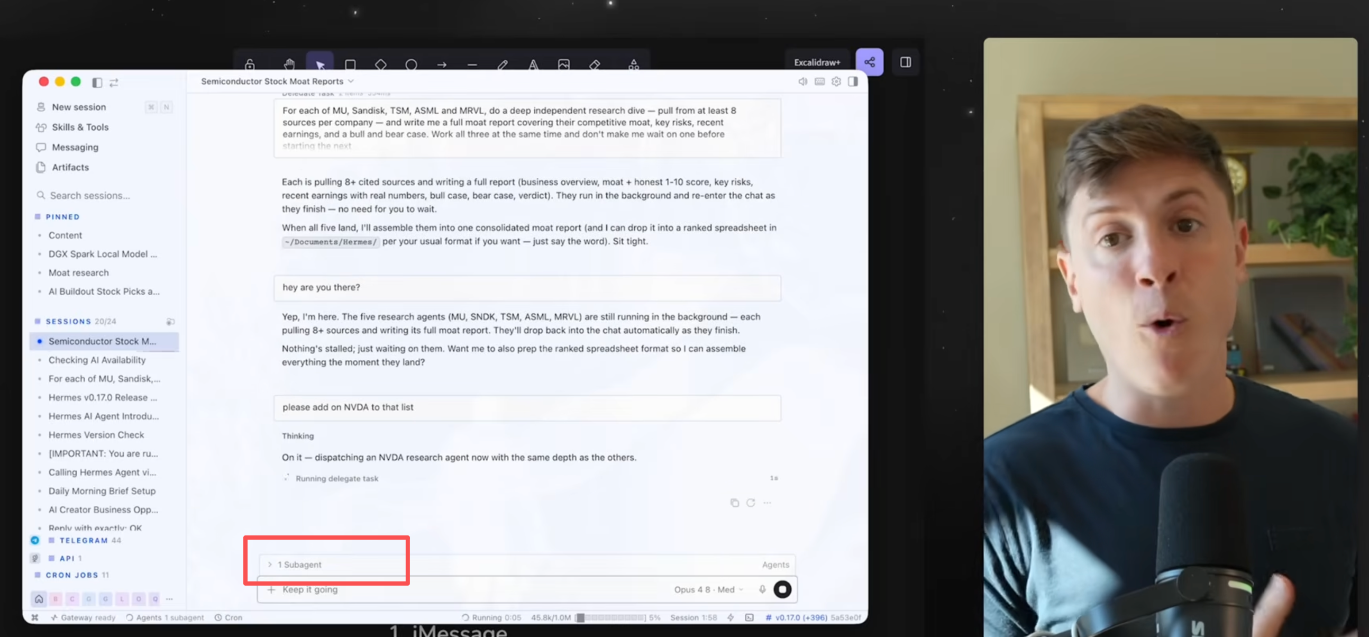Open Checking AI Availability session
Viewport: 1369px width, 637px height.
[104, 360]
